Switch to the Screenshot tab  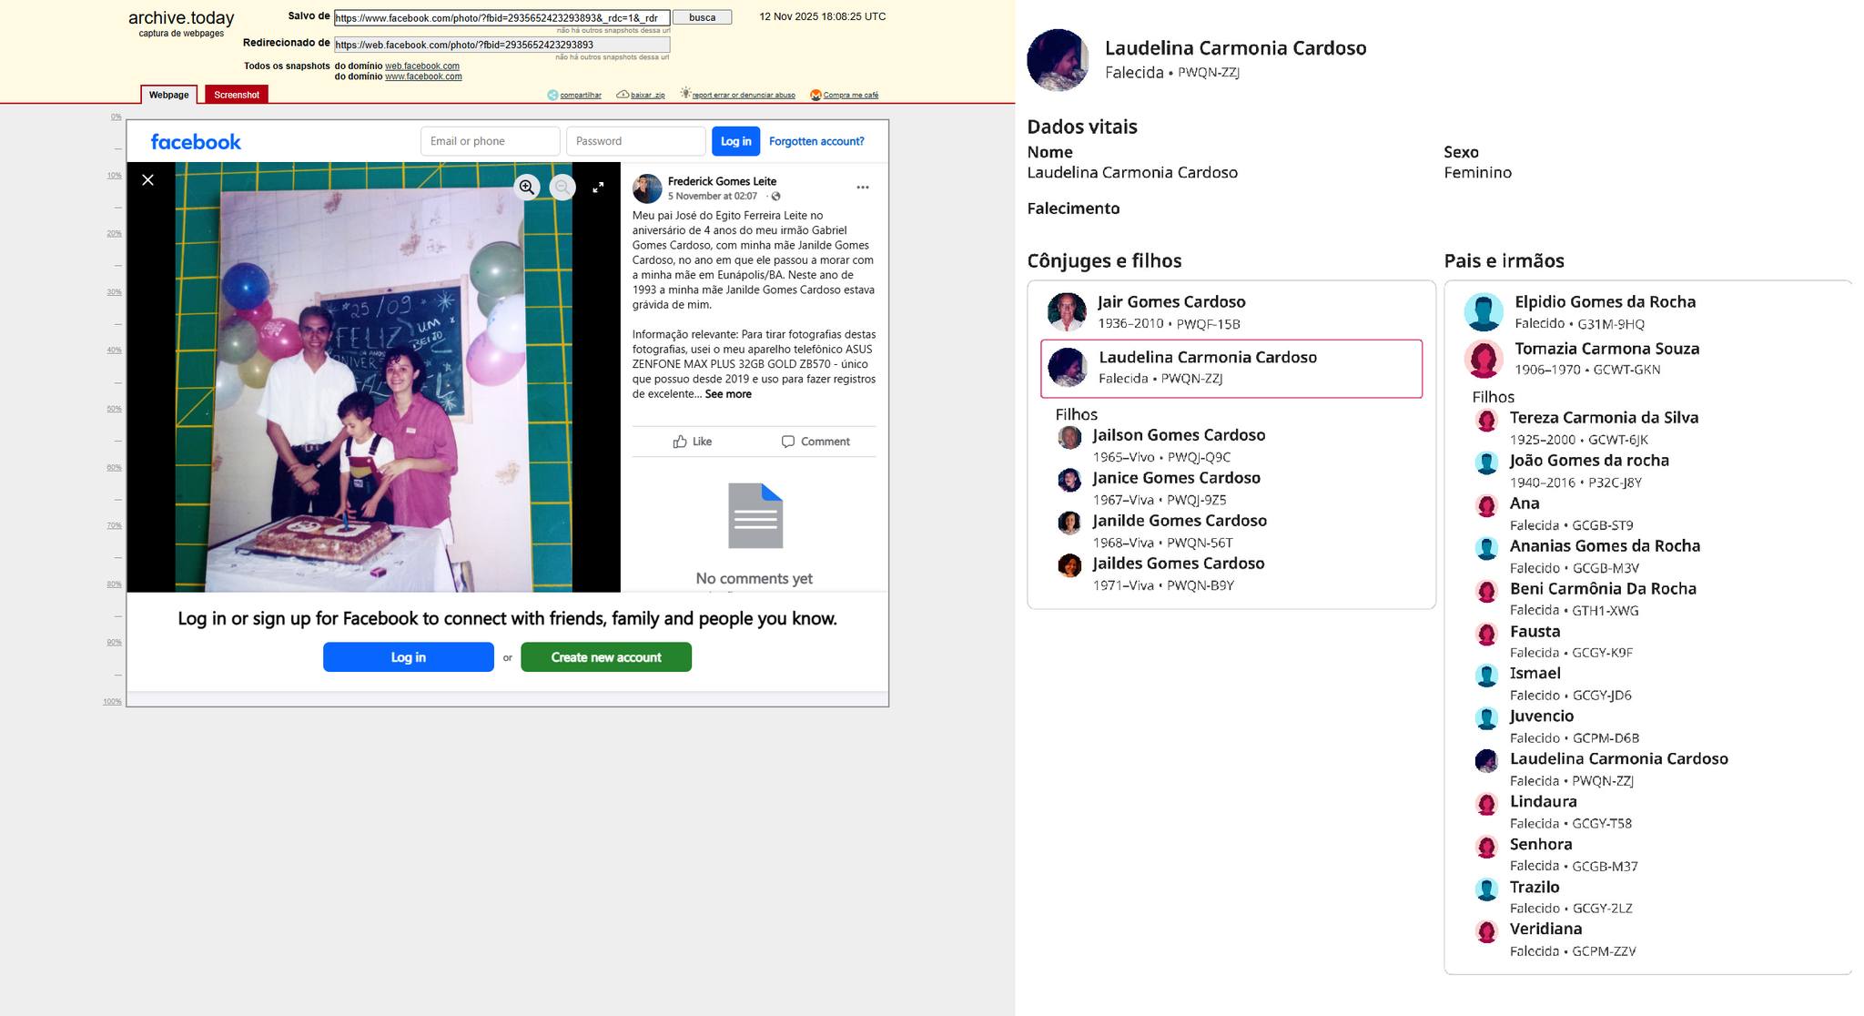tap(237, 95)
